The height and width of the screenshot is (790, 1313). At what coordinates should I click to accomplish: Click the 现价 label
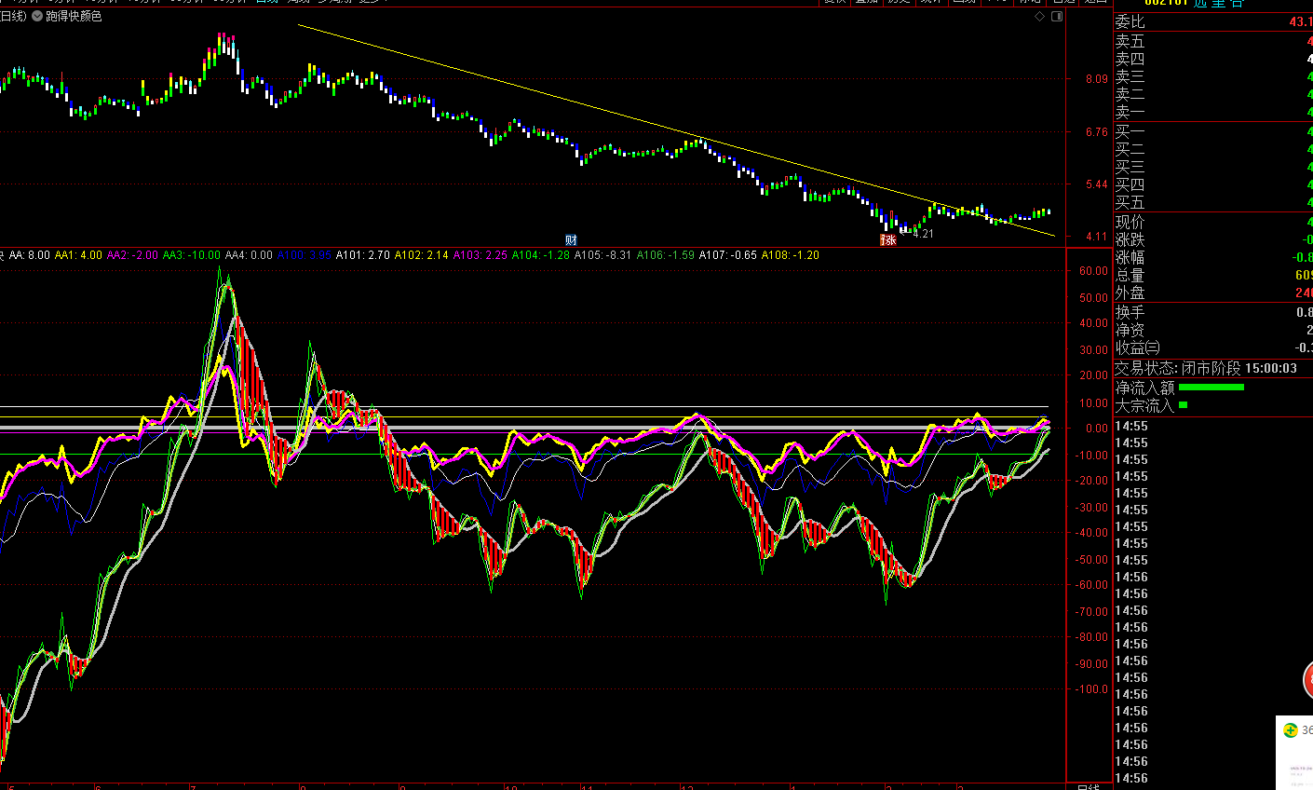(1130, 222)
